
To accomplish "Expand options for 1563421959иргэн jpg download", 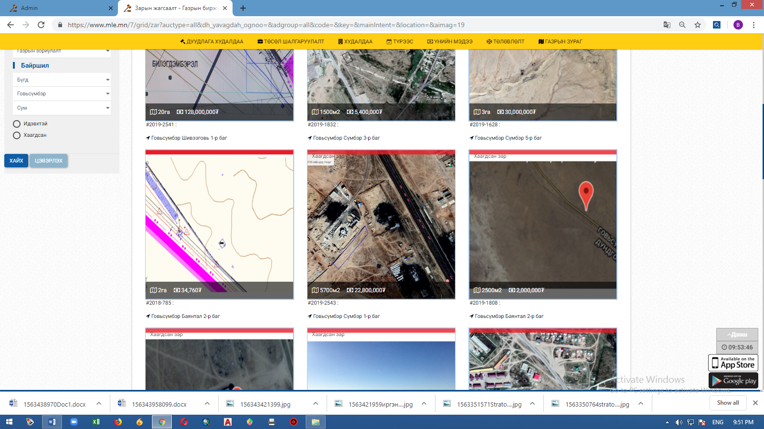I will (x=424, y=404).
